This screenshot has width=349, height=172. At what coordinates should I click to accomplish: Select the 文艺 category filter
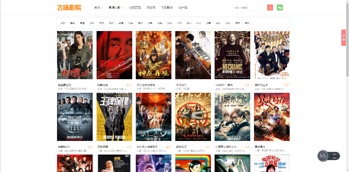click(180, 23)
